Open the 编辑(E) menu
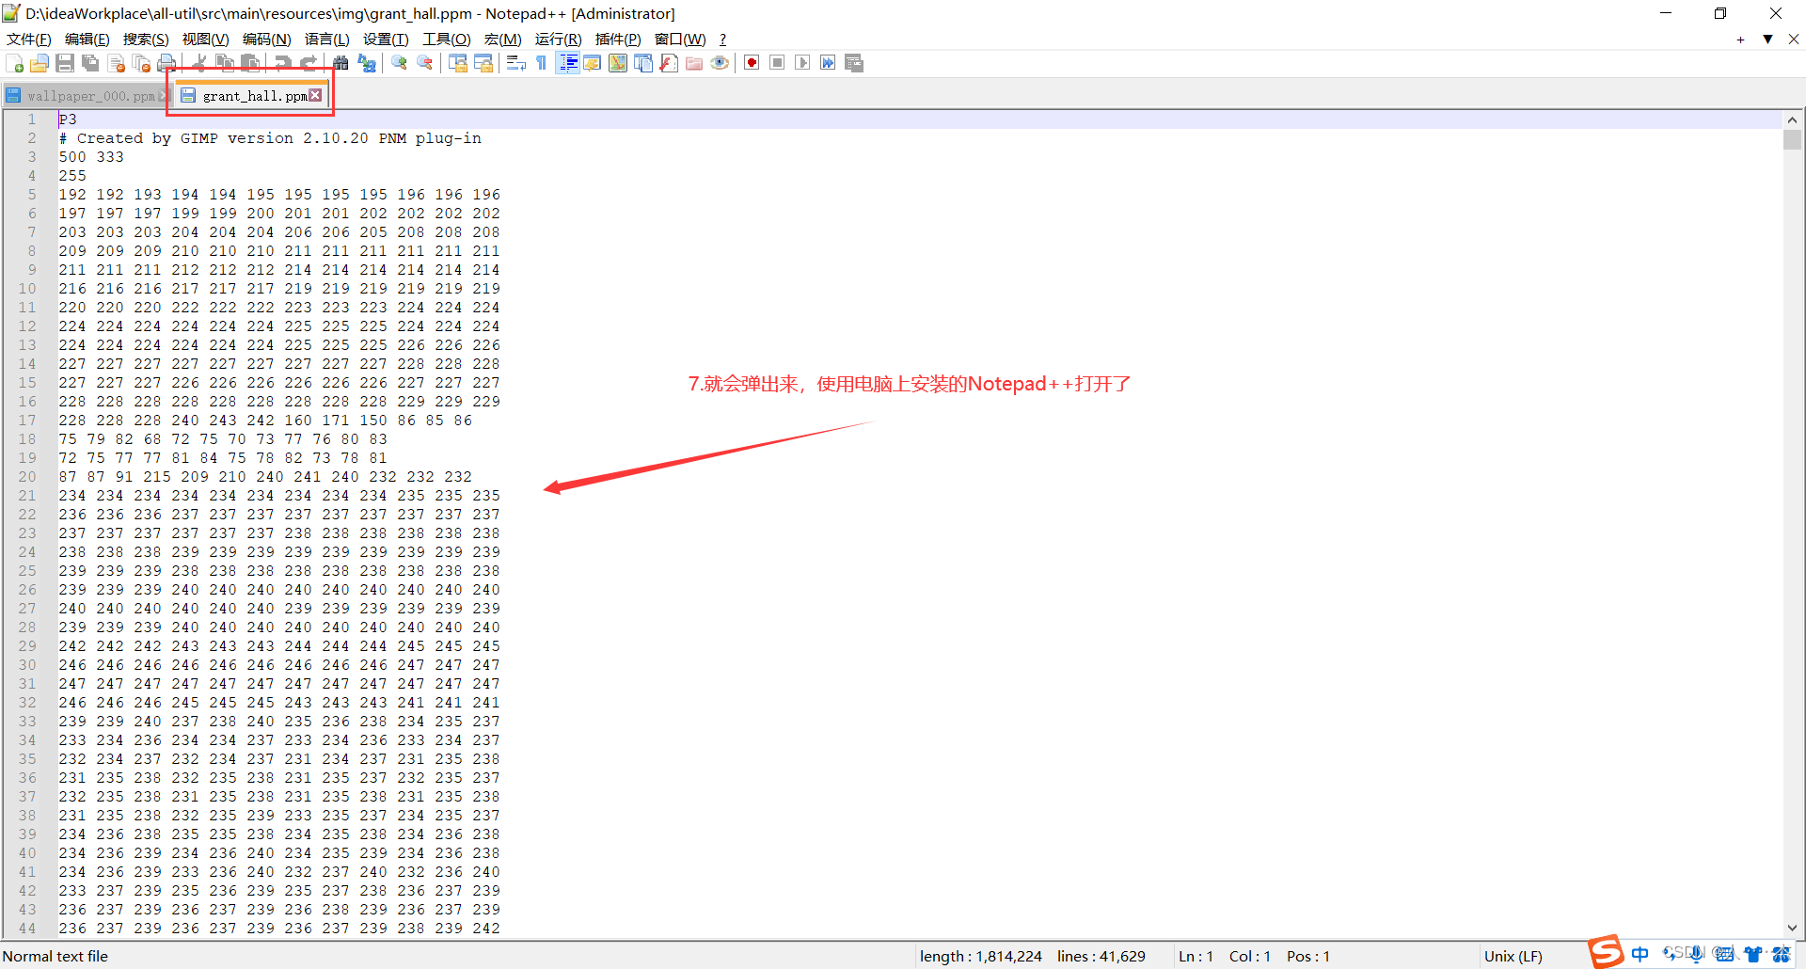1806x969 pixels. coord(87,39)
